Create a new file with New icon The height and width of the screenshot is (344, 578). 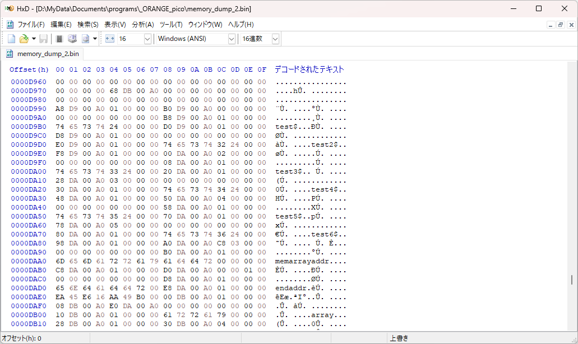pos(11,39)
